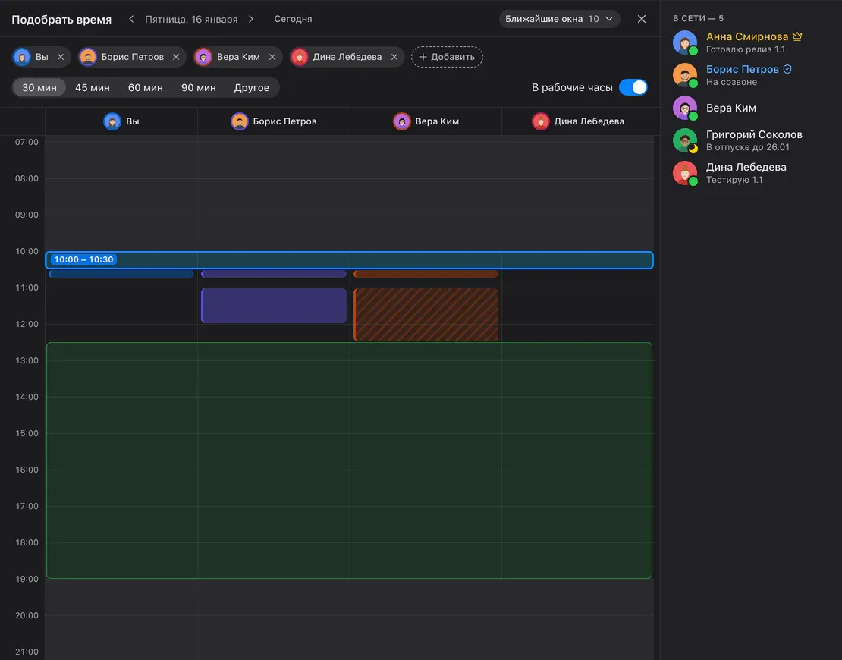The image size is (842, 660).
Task: Click Борис Петров's avatar in online list
Action: [x=685, y=75]
